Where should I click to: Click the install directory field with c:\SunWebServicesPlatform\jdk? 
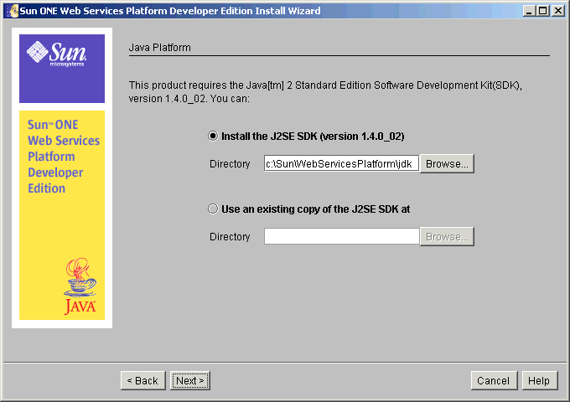pyautogui.click(x=341, y=164)
